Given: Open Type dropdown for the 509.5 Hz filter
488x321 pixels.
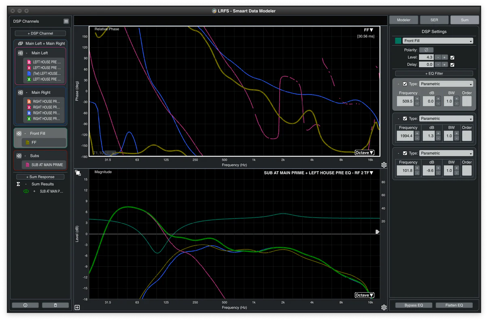Looking at the screenshot, I should click(x=446, y=84).
